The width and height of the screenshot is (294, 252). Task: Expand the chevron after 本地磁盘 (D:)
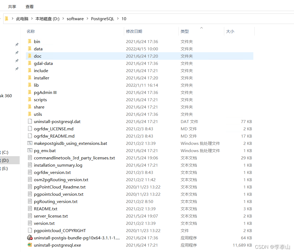coord(63,19)
